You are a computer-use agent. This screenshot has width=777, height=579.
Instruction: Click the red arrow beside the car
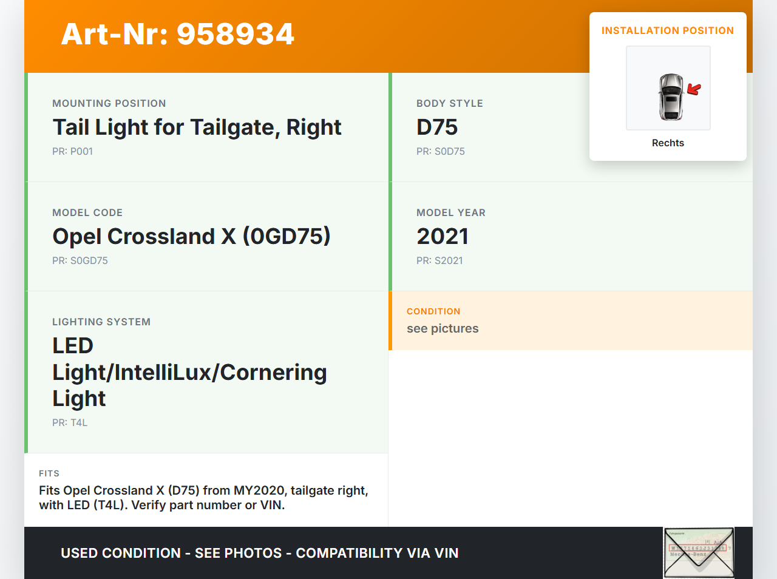coord(694,90)
